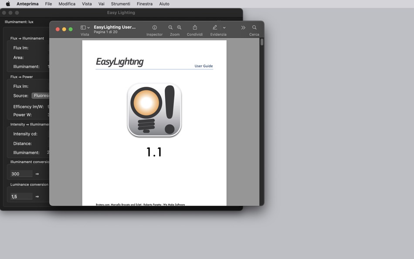Click the Brotens.com footer credits line
The height and width of the screenshot is (259, 414).
point(140,204)
